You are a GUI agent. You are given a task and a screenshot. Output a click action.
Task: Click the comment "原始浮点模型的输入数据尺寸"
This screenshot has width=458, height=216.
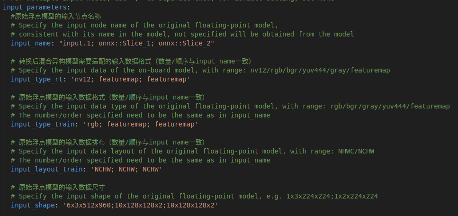62,187
